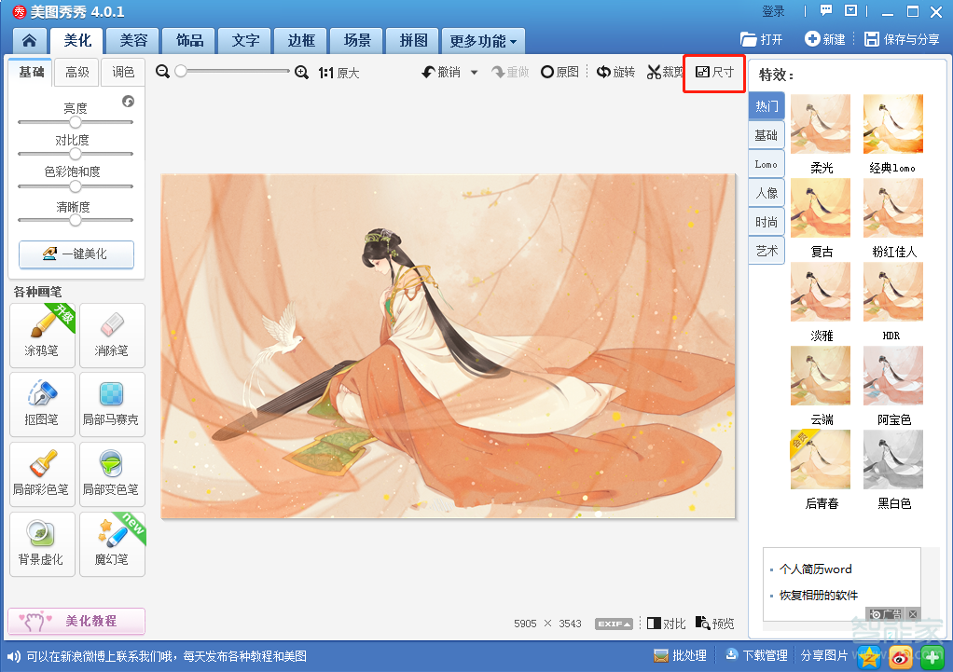
Task: Open the undo history dropdown arrow
Action: (474, 73)
